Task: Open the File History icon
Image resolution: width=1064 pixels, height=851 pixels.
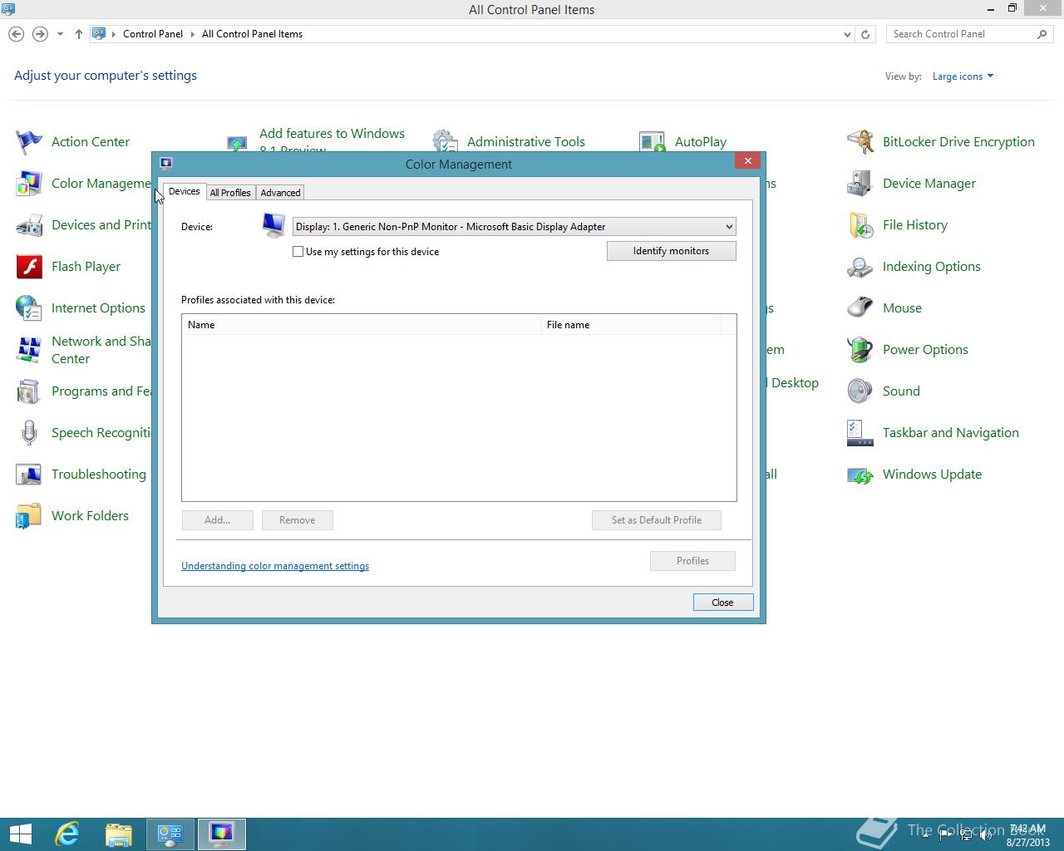Action: (860, 225)
